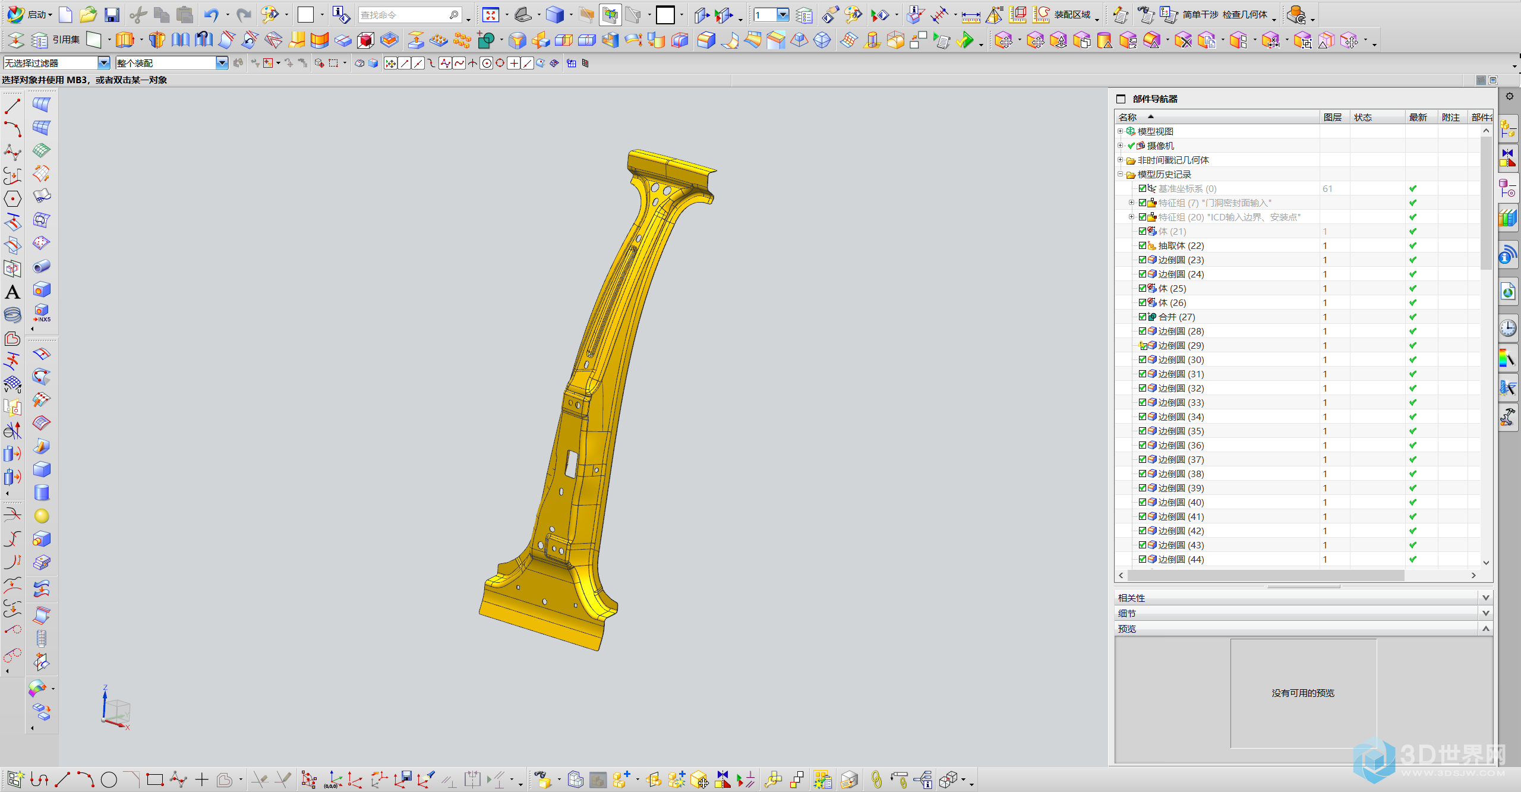Expand the 相关性 panel
This screenshot has height=792, width=1521.
(1486, 598)
